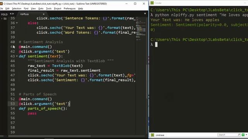Click the Sublime Text horizontal scrollbar
This screenshot has height=139, width=248.
49,136
